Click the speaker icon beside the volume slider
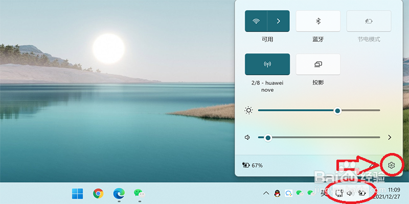This screenshot has width=409, height=204. [x=247, y=137]
